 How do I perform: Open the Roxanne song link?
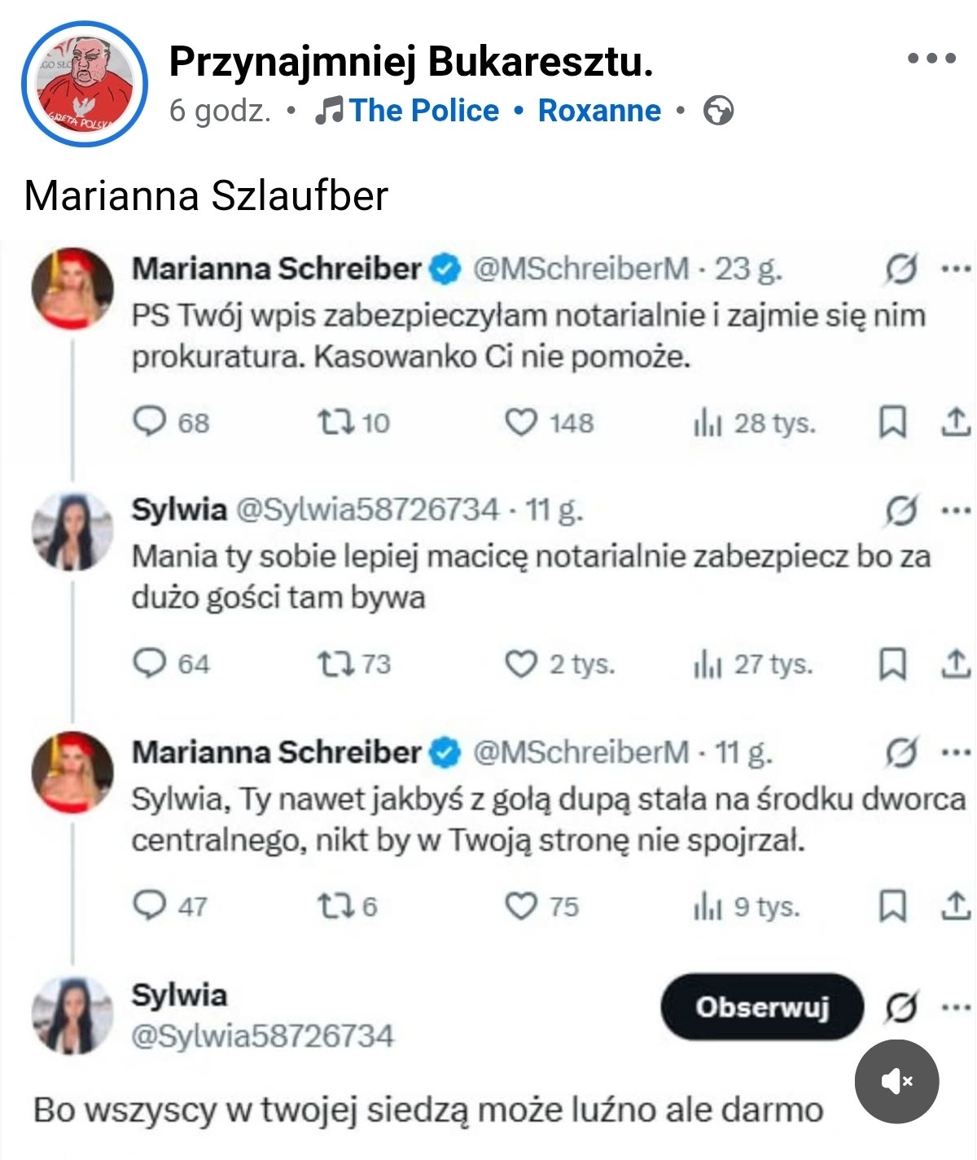tap(599, 111)
